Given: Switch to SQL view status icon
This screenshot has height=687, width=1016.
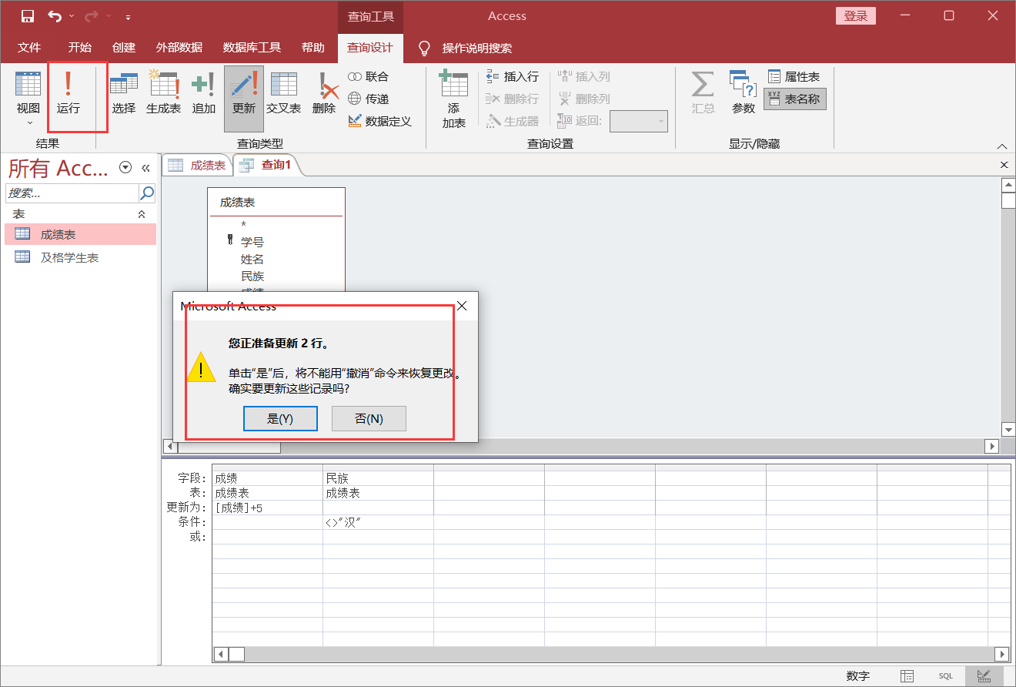Looking at the screenshot, I should click(x=945, y=675).
